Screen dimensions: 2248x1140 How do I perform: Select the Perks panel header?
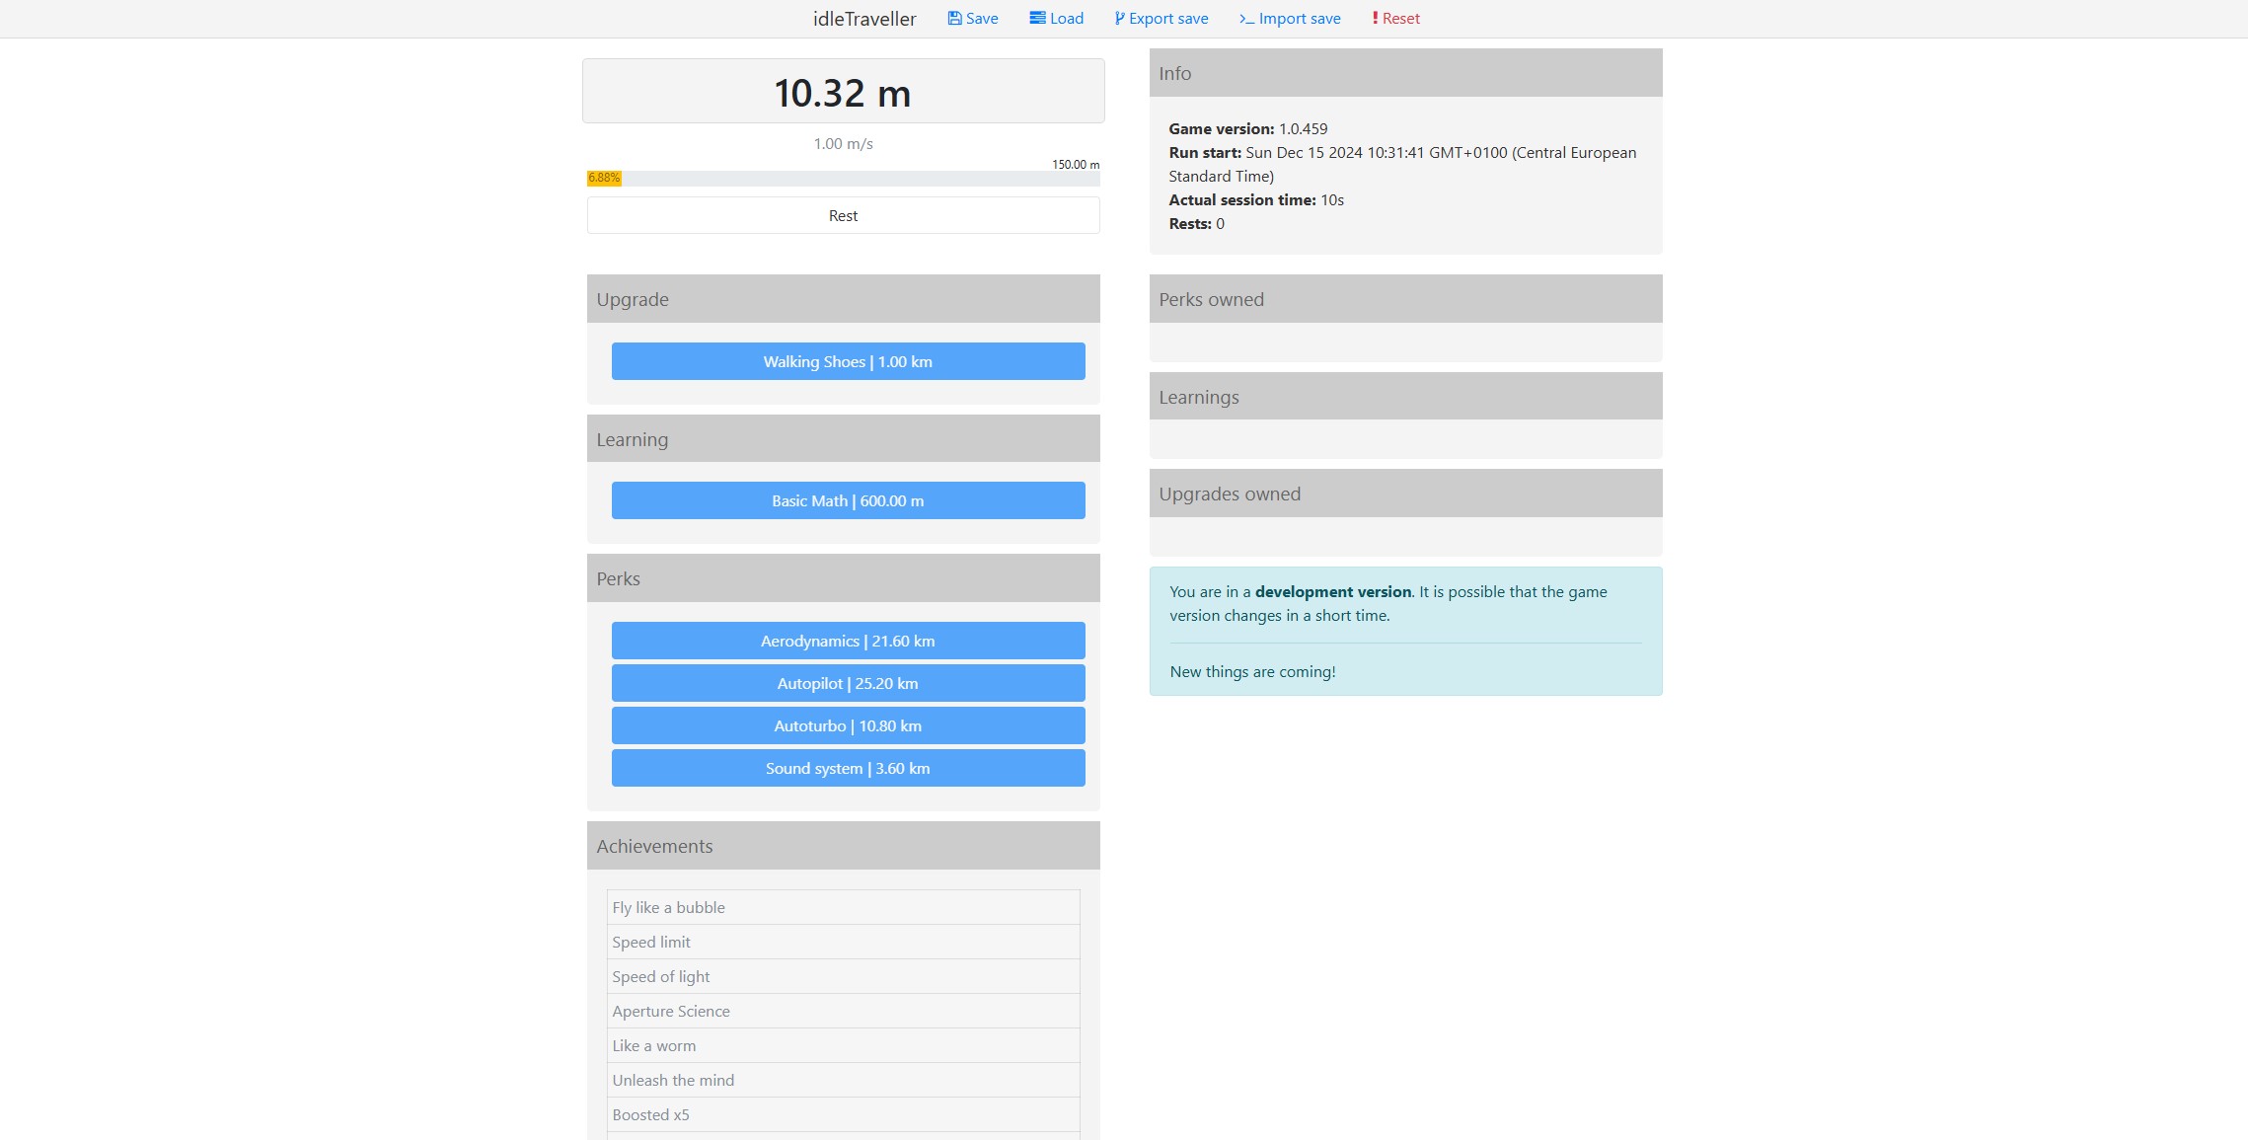pyautogui.click(x=844, y=578)
